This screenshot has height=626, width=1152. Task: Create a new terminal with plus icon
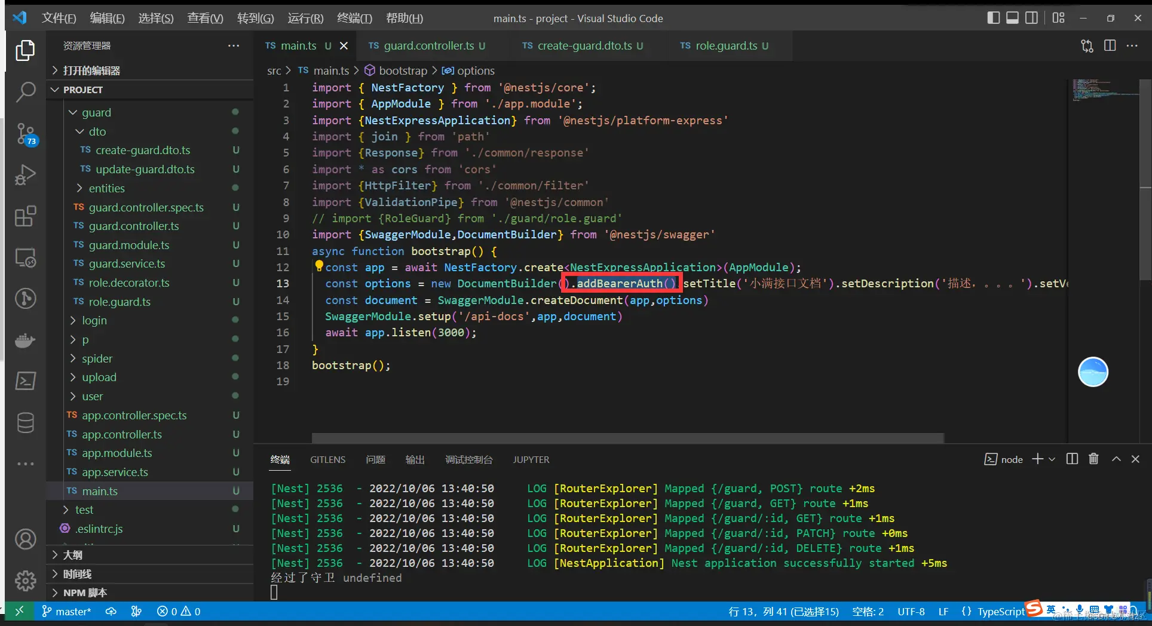click(1037, 459)
